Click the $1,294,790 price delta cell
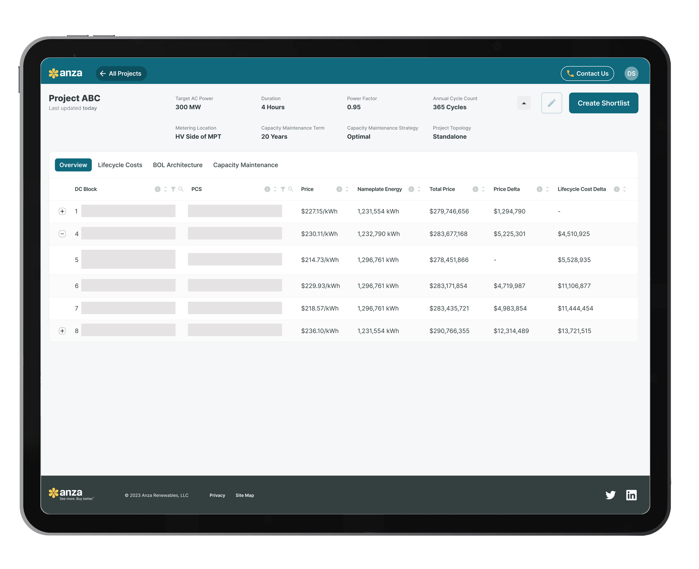The image size is (699, 569). coord(509,211)
